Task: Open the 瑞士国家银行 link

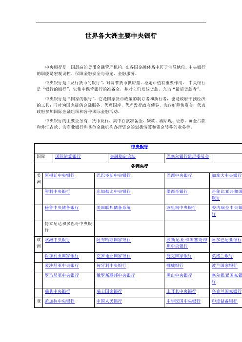Action: [109, 291]
